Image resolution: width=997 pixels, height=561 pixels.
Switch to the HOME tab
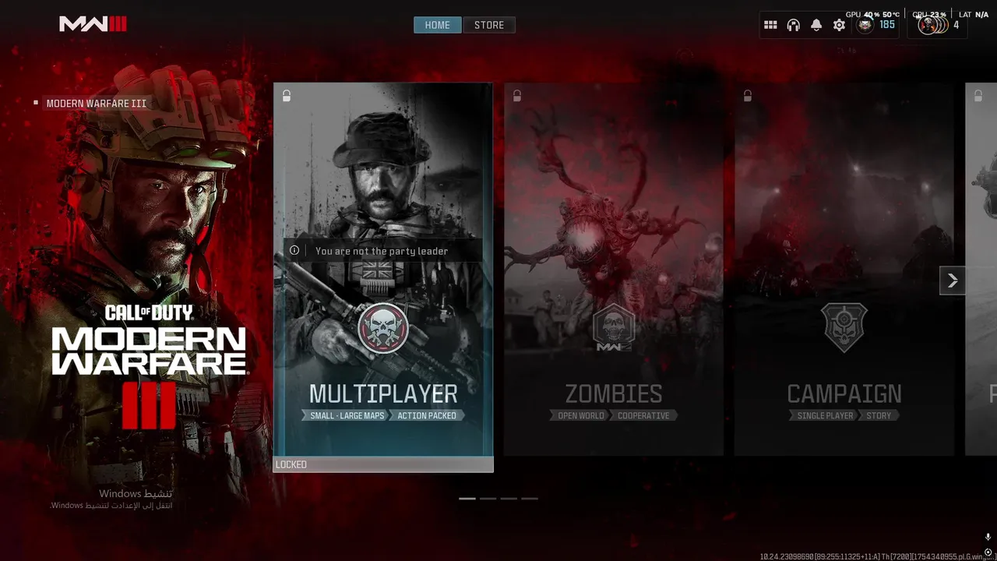(x=437, y=25)
